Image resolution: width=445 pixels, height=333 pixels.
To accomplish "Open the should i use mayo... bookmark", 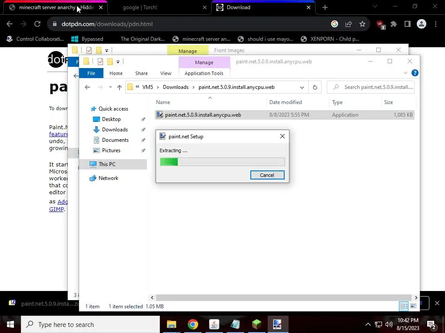I will 266,39.
